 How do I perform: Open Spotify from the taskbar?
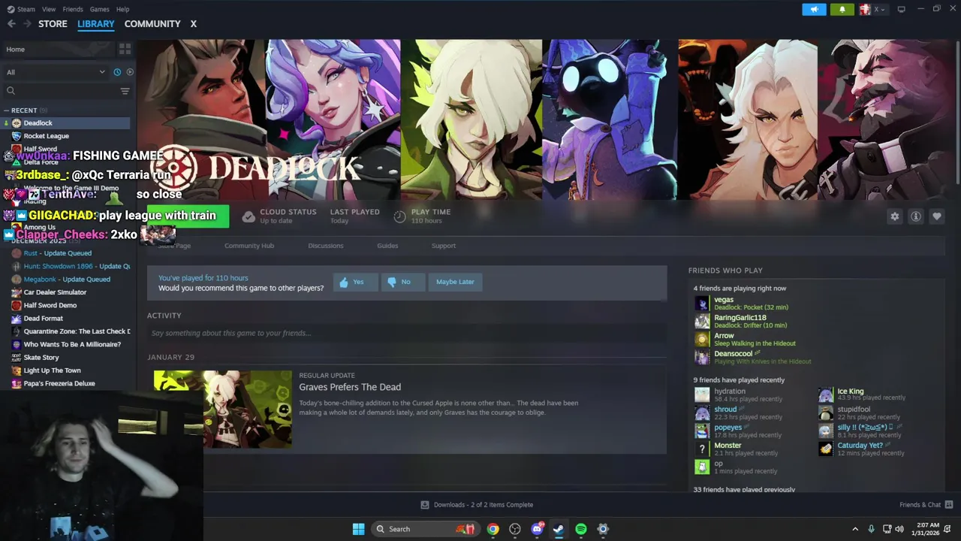coord(580,529)
